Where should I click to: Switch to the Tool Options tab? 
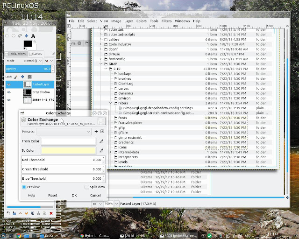click(x=16, y=54)
